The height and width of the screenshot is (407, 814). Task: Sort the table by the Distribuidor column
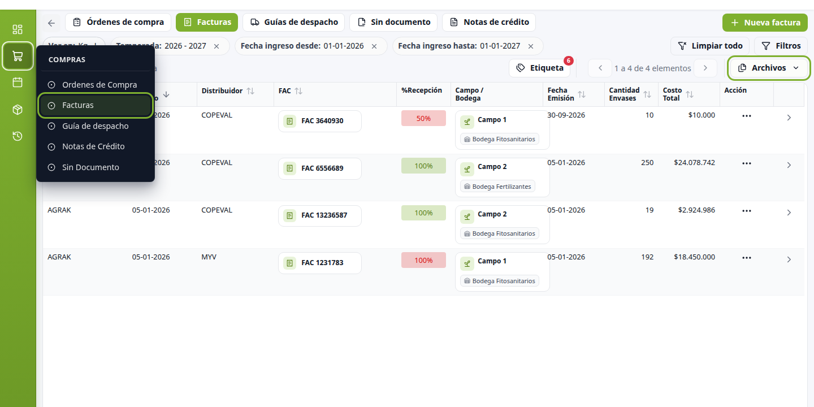pos(250,91)
